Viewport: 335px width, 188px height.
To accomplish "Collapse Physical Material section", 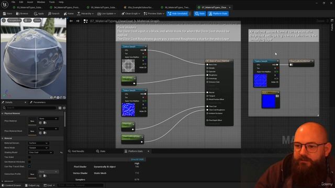I will point(3,114).
